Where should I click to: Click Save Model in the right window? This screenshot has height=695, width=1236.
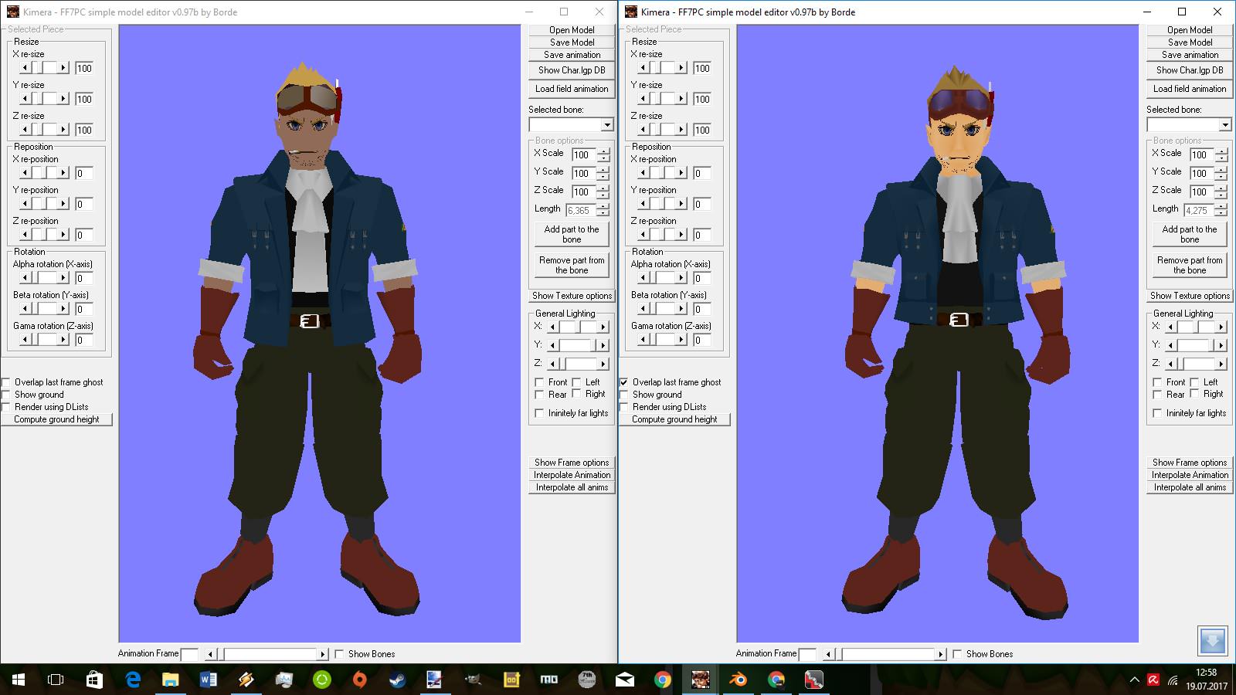(1190, 42)
